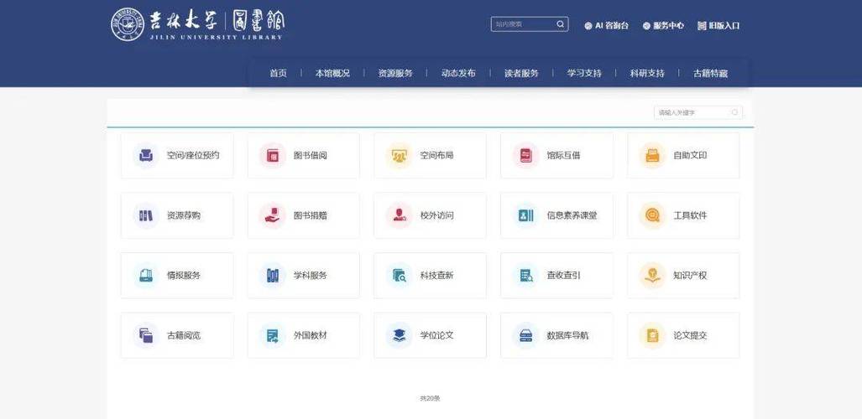Click the 校外访问 user icon
This screenshot has width=862, height=419.
click(399, 216)
